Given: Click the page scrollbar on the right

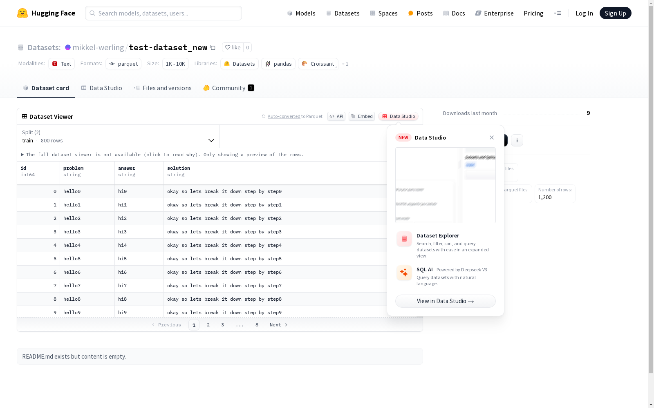Looking at the screenshot, I should point(651,190).
